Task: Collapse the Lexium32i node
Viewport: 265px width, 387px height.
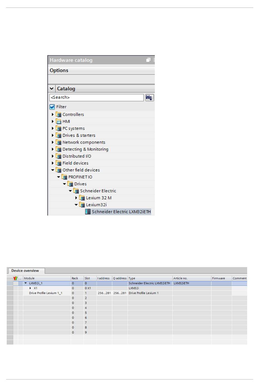Action: click(76, 205)
